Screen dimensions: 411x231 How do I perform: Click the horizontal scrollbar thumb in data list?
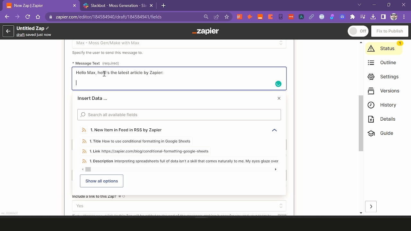pos(88,169)
